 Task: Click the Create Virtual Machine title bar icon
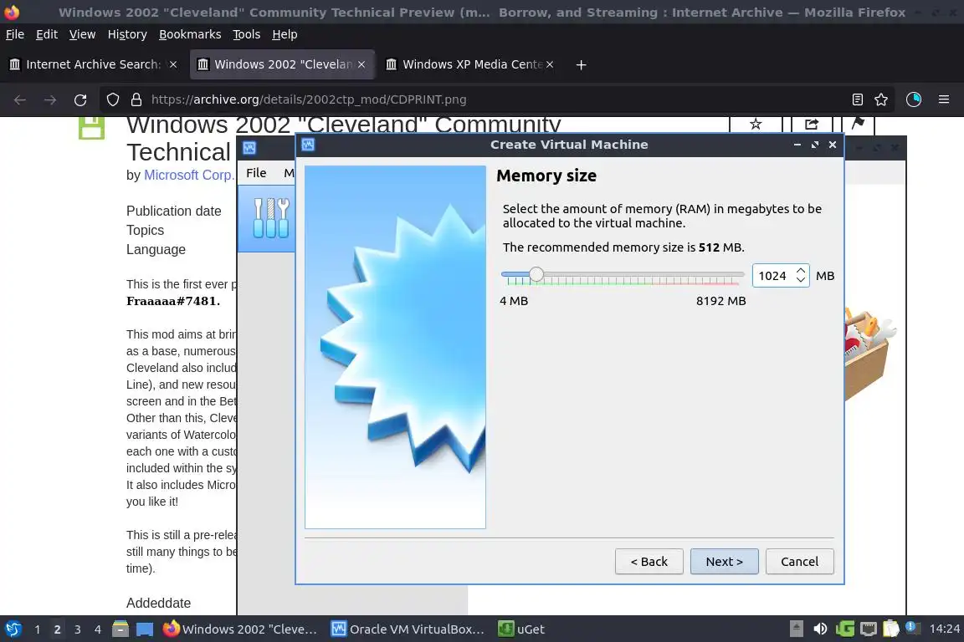[308, 145]
